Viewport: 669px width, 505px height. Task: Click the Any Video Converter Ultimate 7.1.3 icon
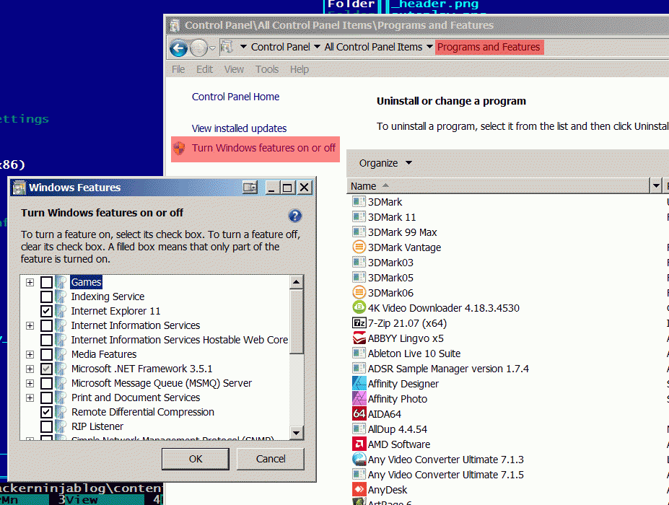(x=359, y=459)
